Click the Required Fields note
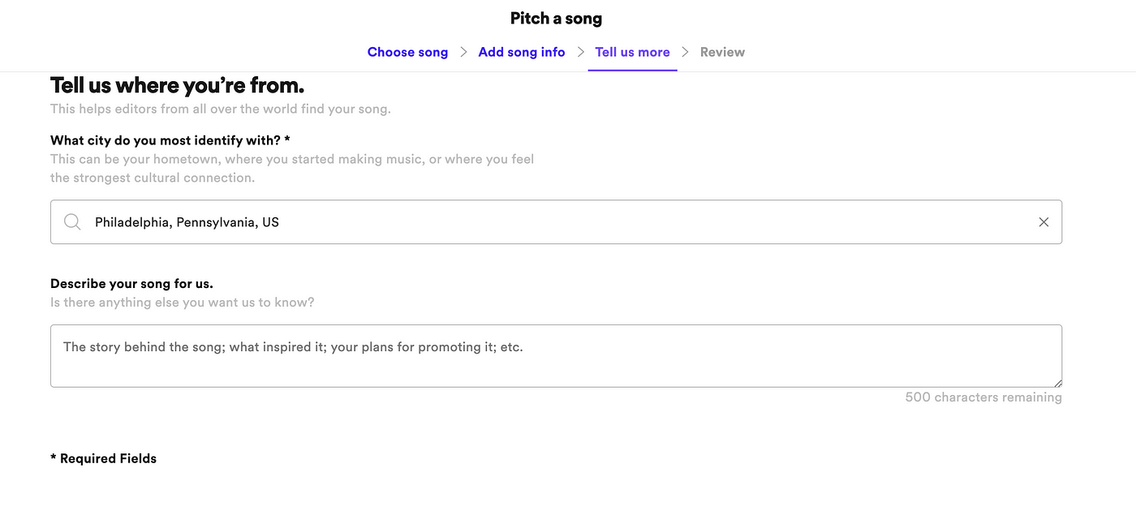This screenshot has width=1136, height=524. pos(103,458)
